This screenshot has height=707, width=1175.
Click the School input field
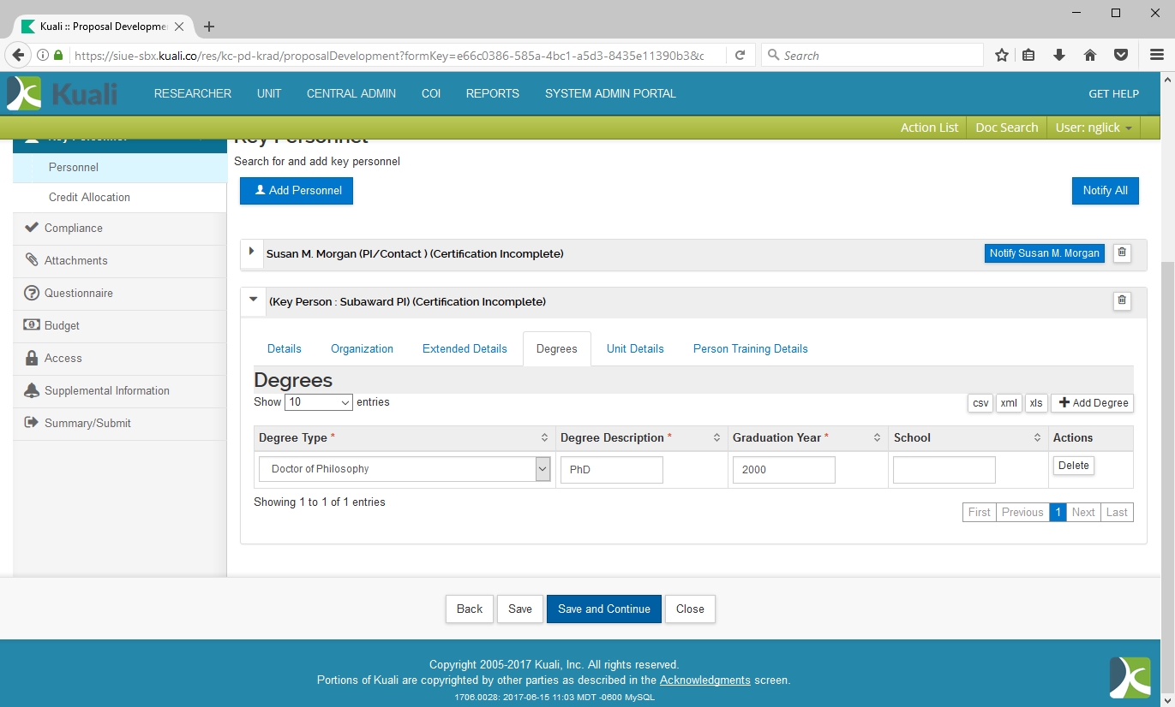click(944, 470)
